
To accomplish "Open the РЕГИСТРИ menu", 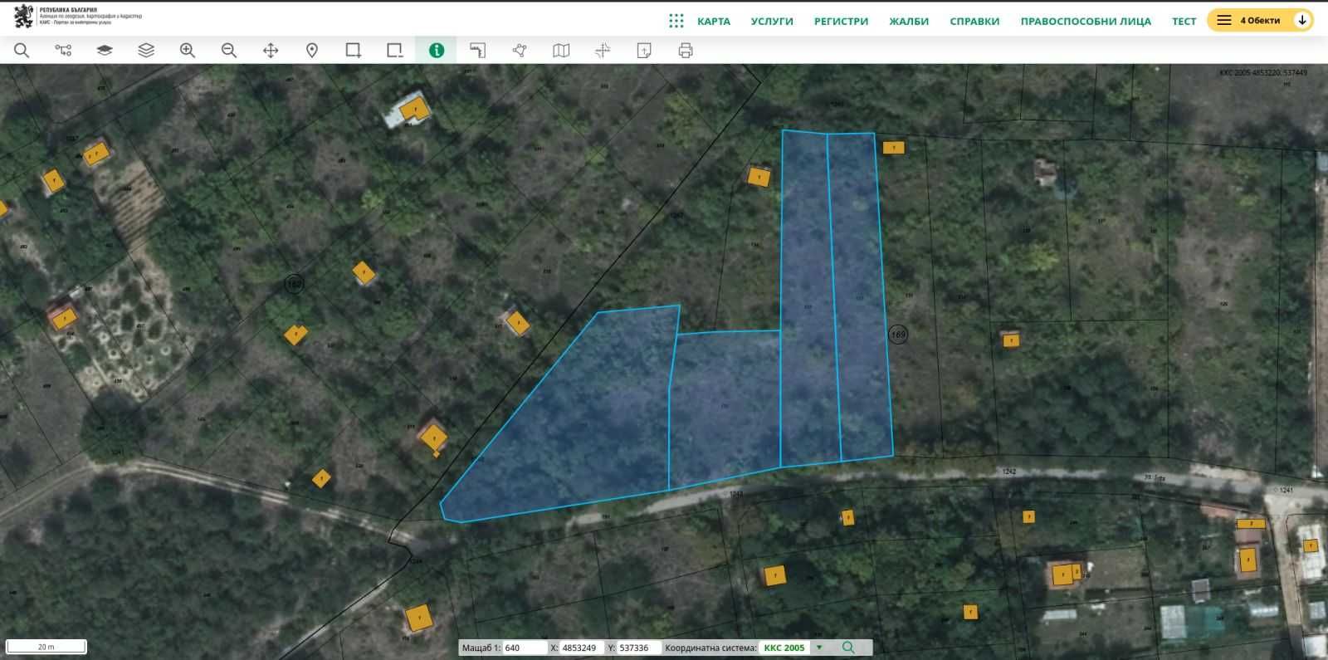I will click(x=841, y=22).
